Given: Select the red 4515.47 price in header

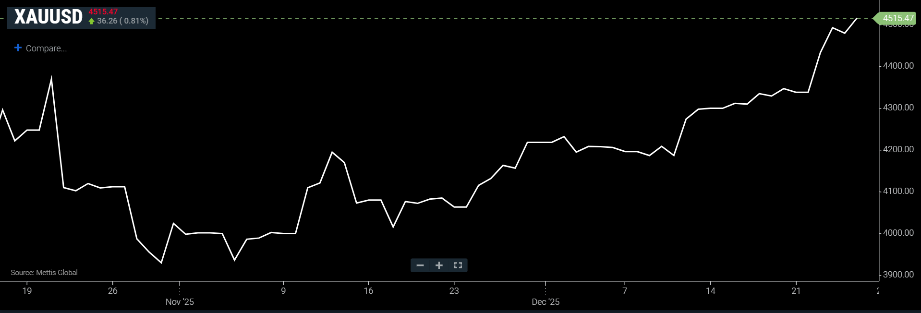Looking at the screenshot, I should pyautogui.click(x=103, y=12).
